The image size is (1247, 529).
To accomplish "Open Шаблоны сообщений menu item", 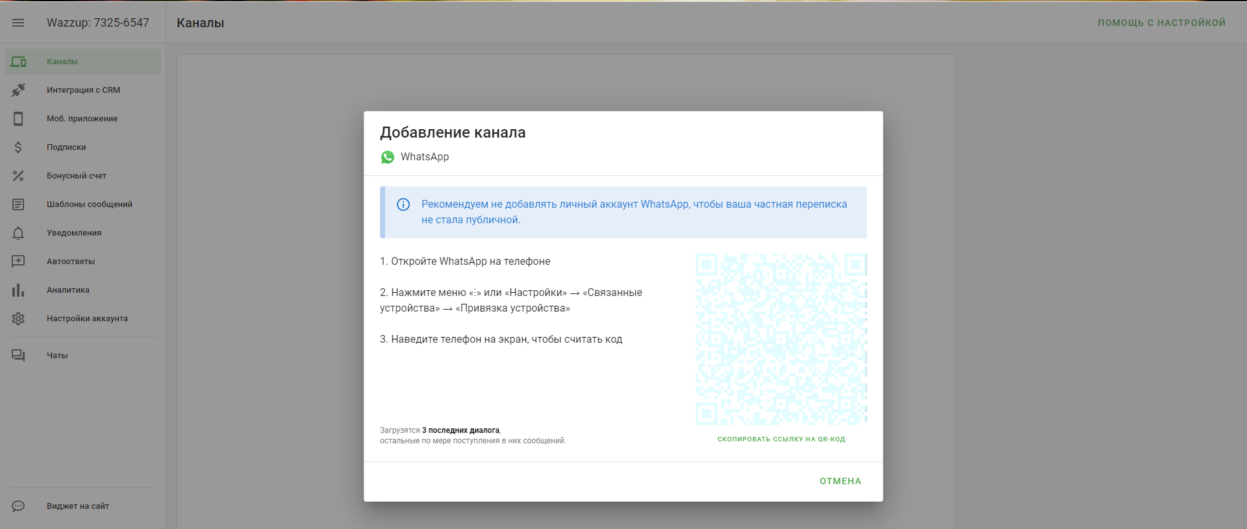I will tap(89, 204).
